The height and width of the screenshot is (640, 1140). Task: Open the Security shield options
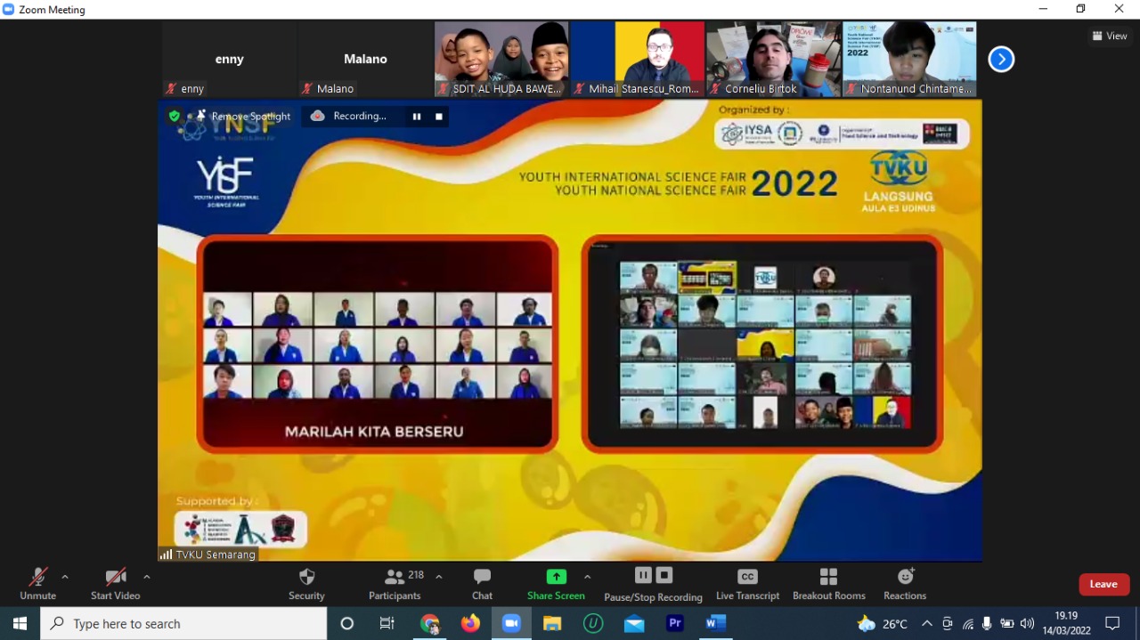pyautogui.click(x=306, y=583)
